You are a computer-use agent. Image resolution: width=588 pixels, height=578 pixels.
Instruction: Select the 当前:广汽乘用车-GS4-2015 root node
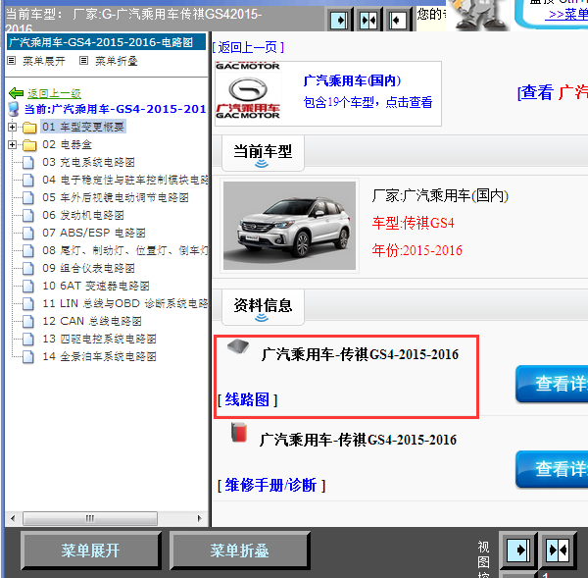click(x=116, y=109)
